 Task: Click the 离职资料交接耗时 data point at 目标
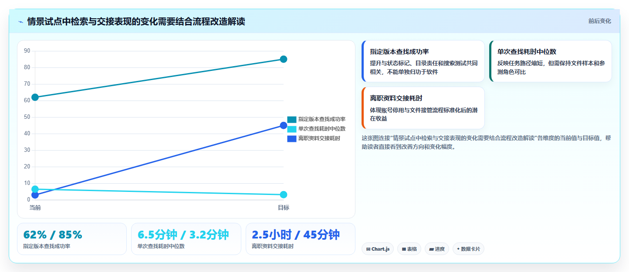(284, 125)
